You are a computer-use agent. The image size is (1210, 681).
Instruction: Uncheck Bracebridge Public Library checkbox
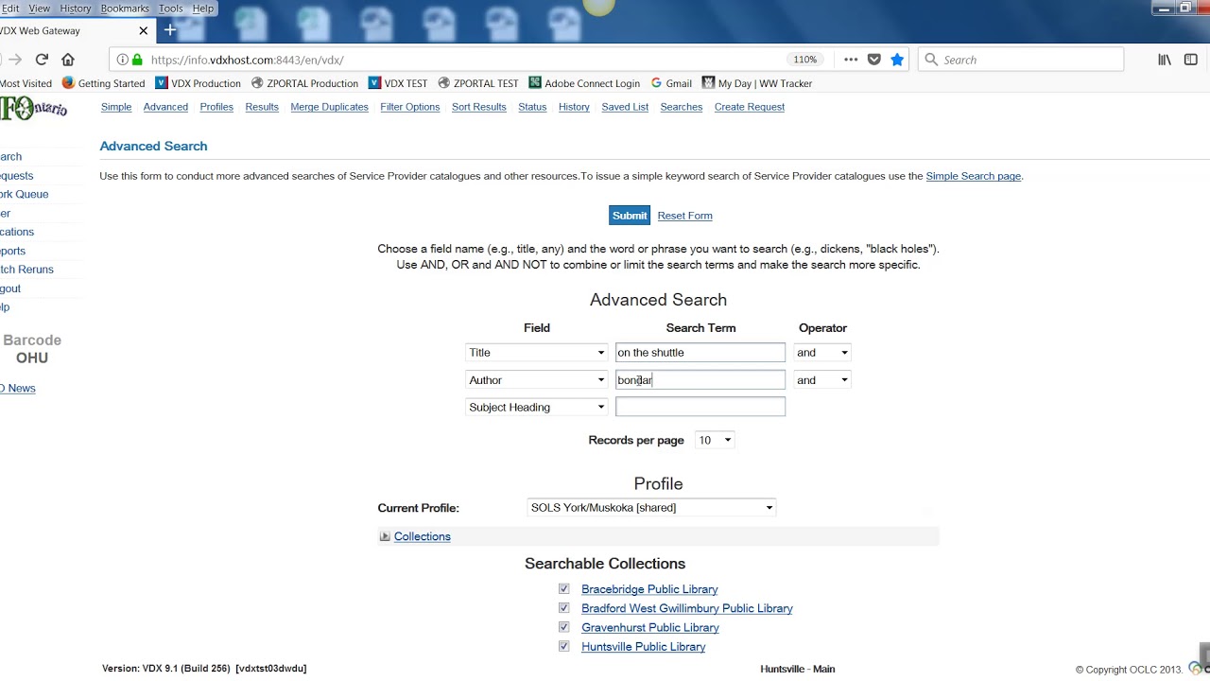coord(564,588)
